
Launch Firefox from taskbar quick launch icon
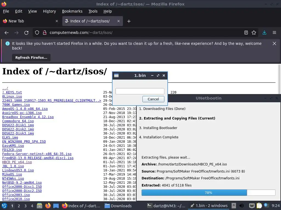click(48, 206)
